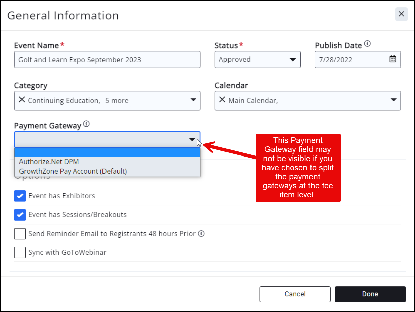This screenshot has height=312, width=415.
Task: Click the Cancel button
Action: click(295, 294)
